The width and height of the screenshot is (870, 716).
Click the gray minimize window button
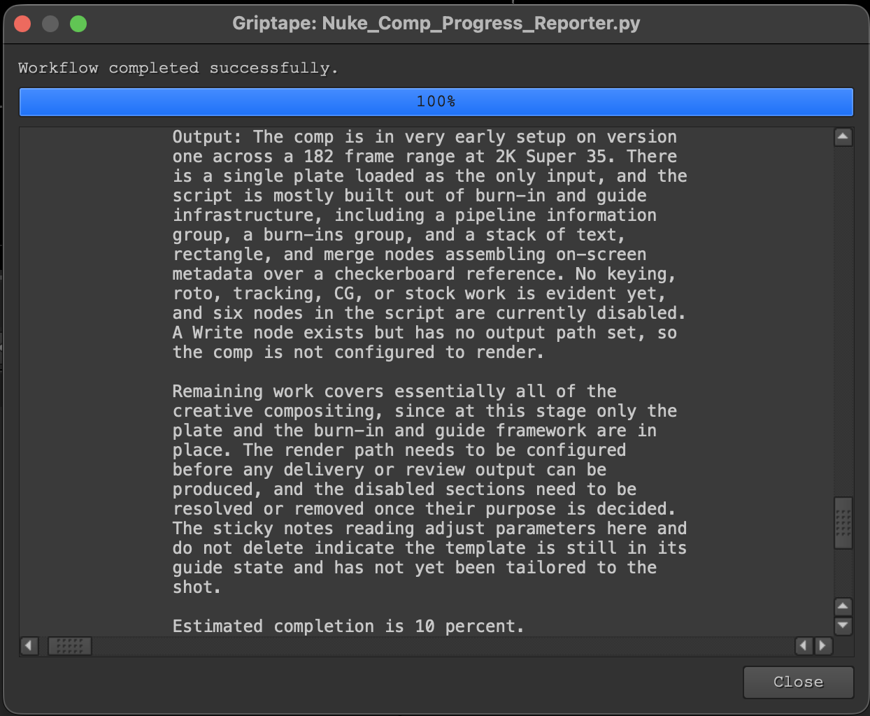50,24
